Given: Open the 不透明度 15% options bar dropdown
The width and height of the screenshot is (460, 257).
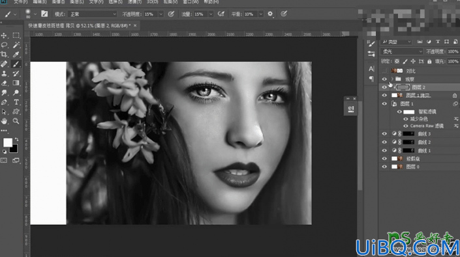Looking at the screenshot, I should pyautogui.click(x=161, y=14).
